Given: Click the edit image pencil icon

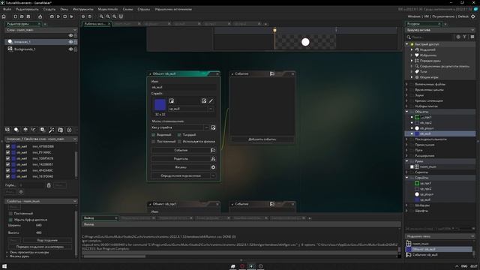Looking at the screenshot, I should click(x=211, y=100).
